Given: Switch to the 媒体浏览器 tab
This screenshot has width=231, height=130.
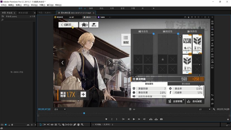Looking at the screenshot, I should pos(23,13).
